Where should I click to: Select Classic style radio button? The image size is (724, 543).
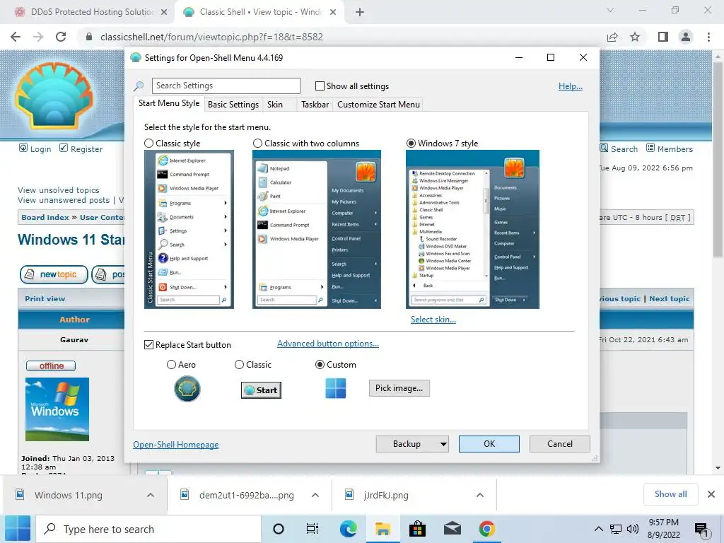click(x=148, y=144)
